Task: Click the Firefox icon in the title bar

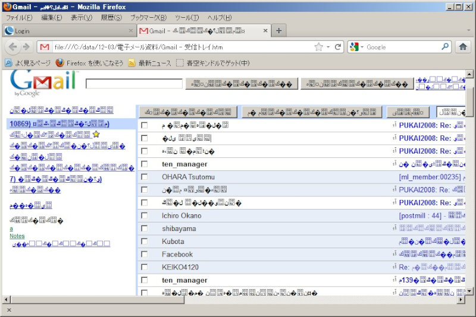Action: 7,7
